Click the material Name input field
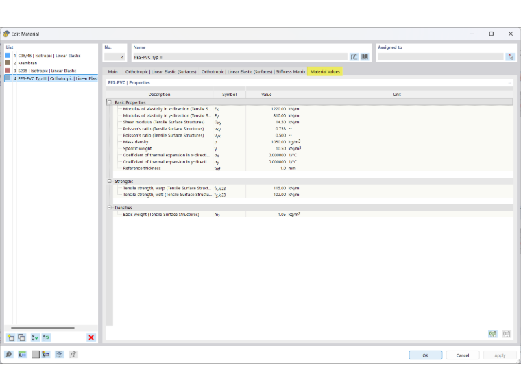The image size is (521, 391). coord(240,57)
